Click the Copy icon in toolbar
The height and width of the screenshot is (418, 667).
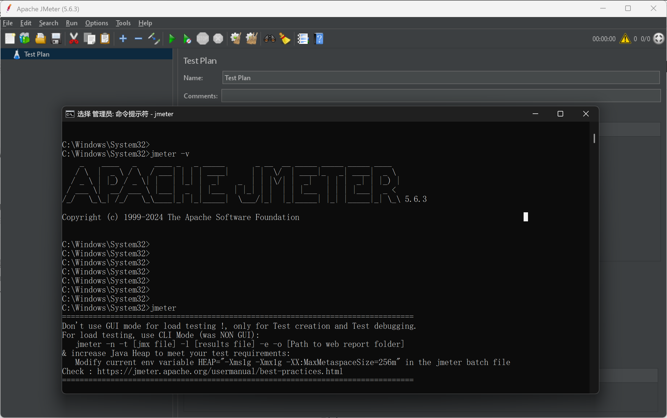click(x=89, y=39)
